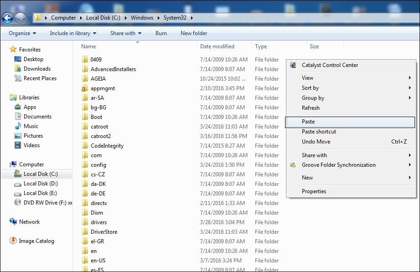Click the Music library note icon

click(x=18, y=126)
